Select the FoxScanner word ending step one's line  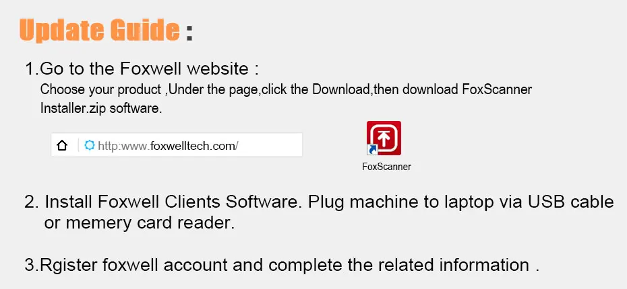[497, 89]
